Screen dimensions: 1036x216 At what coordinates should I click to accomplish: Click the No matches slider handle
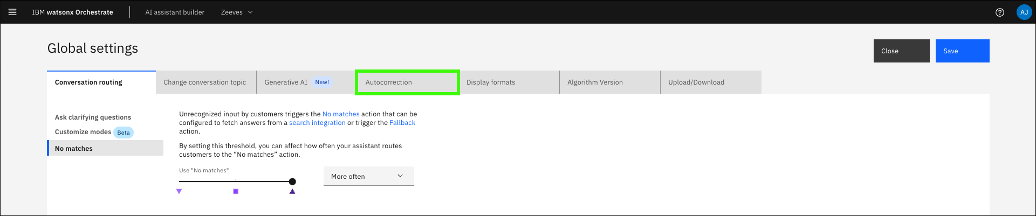[292, 182]
